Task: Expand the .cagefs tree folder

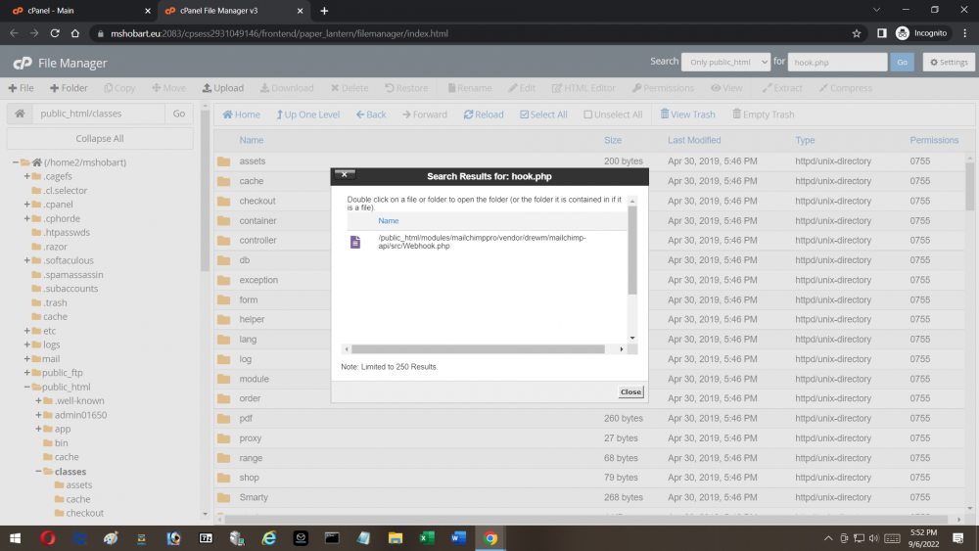Action: (26, 176)
